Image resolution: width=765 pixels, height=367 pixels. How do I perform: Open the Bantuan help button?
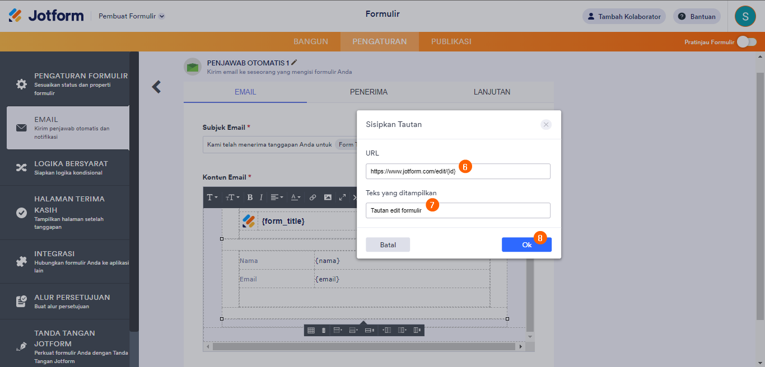pos(697,16)
